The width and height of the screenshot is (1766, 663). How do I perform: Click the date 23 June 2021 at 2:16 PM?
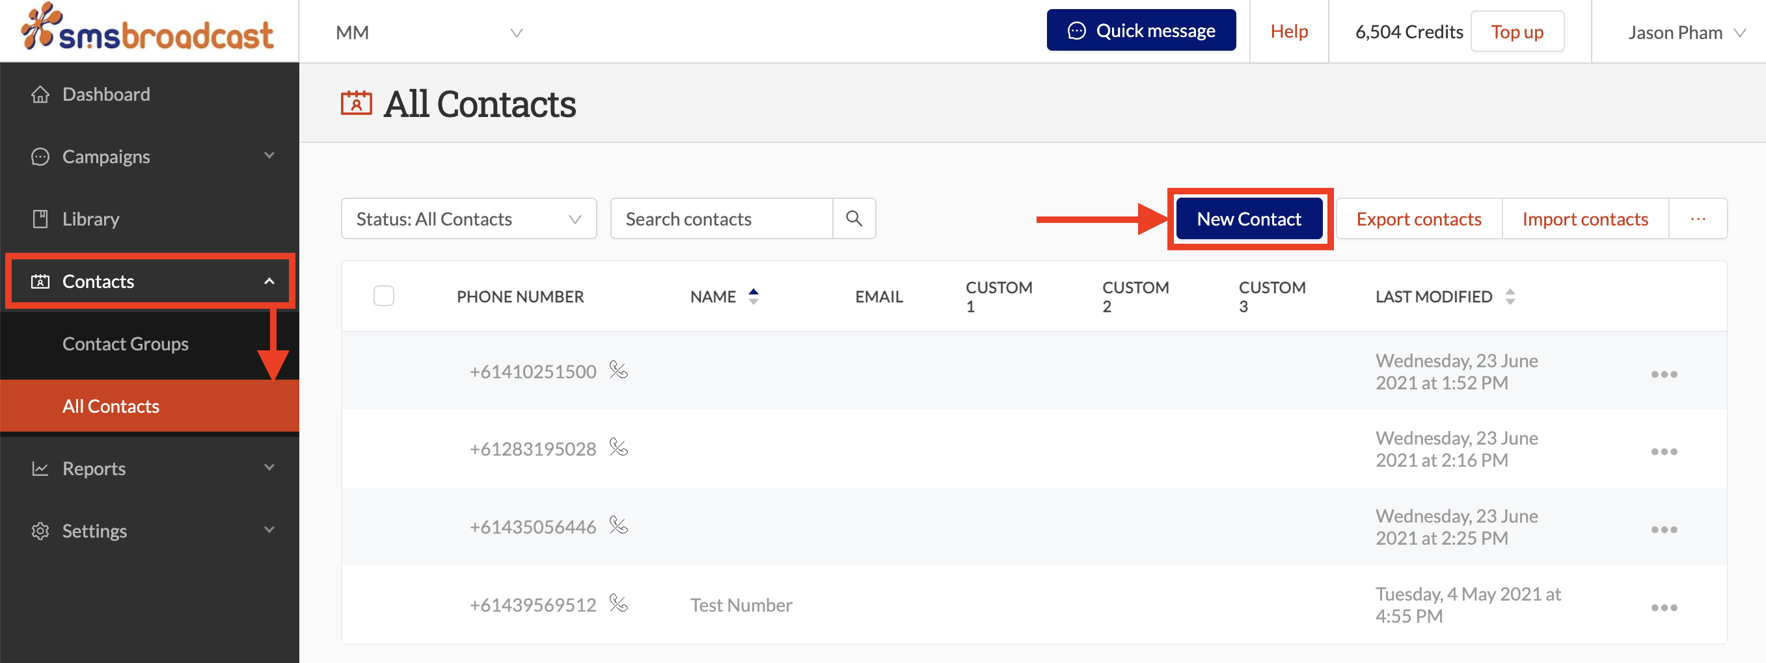(1456, 448)
